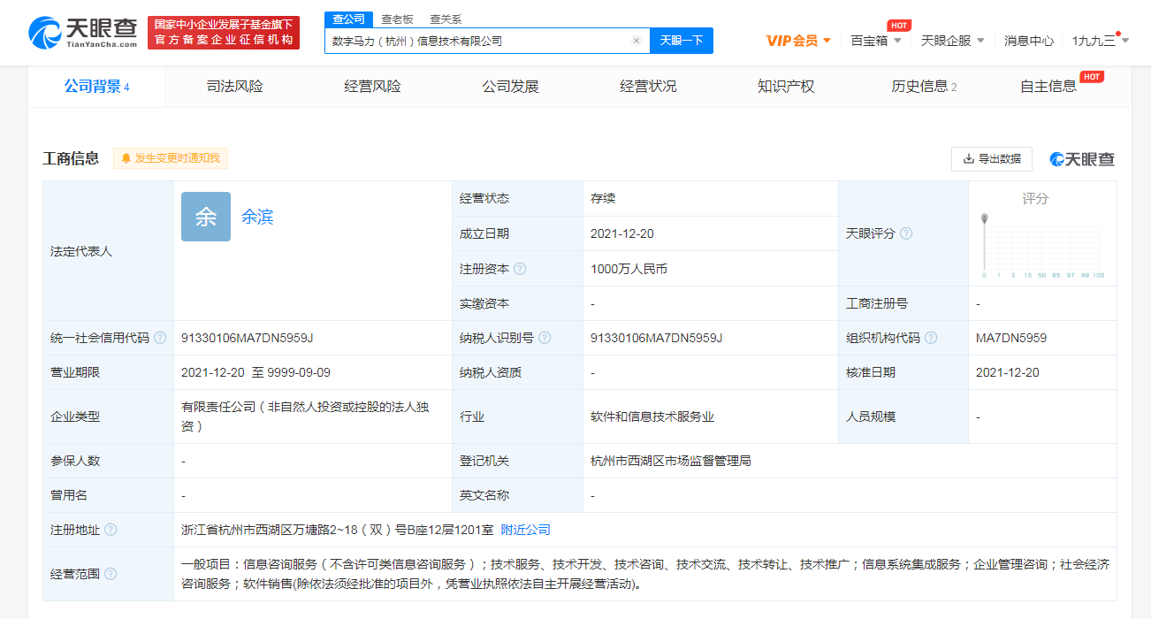The height and width of the screenshot is (619, 1151).
Task: Open the 天眼企服 dropdown
Action: coord(953,41)
